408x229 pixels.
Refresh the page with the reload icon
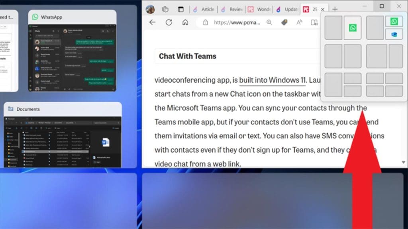click(169, 23)
